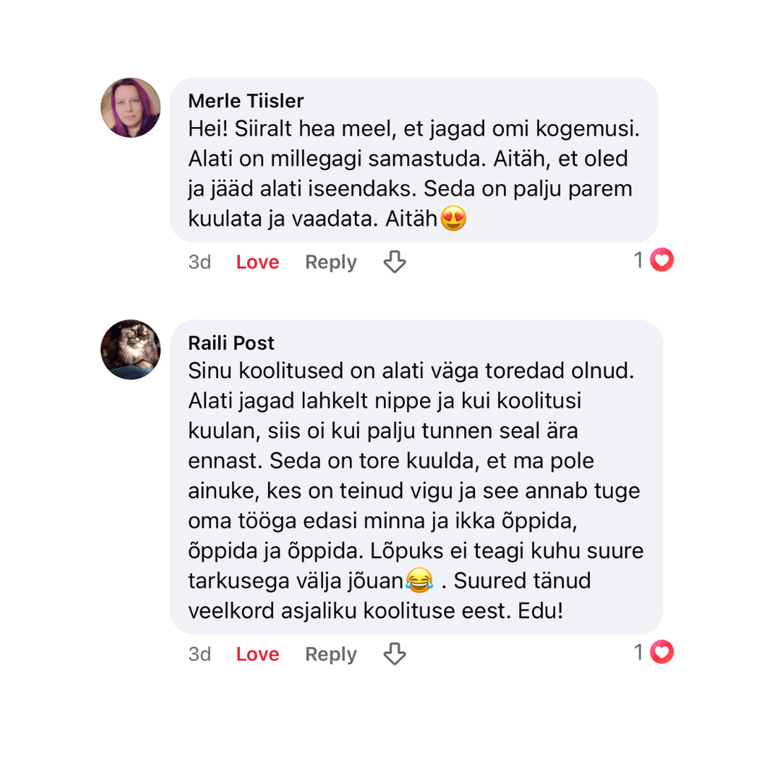Open Raili Post's cat profile picture
The width and height of the screenshot is (762, 762).
131,349
